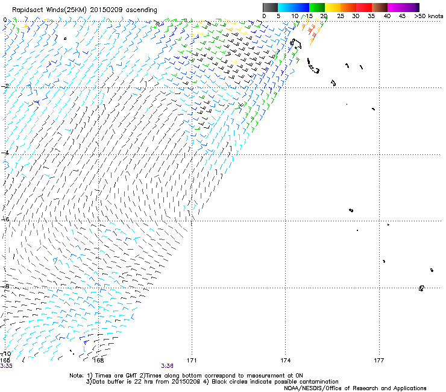This screenshot has width=446, height=392.
Task: Click the latitude label '-8'
Action: tap(5, 286)
